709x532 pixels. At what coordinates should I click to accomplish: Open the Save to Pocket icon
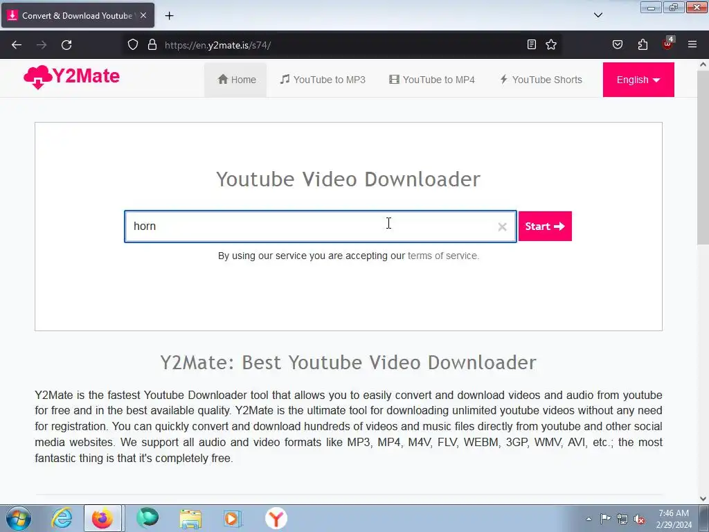[x=618, y=44]
